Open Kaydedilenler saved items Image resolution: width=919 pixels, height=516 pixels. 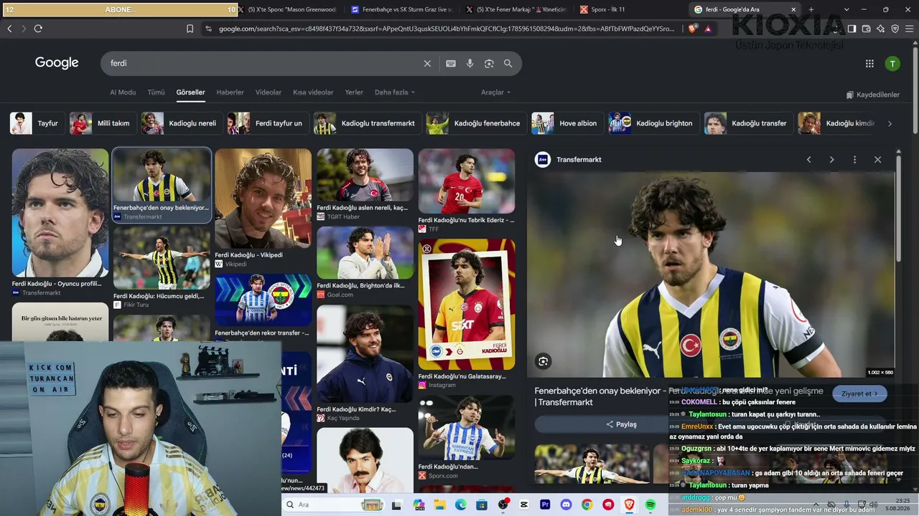[872, 95]
